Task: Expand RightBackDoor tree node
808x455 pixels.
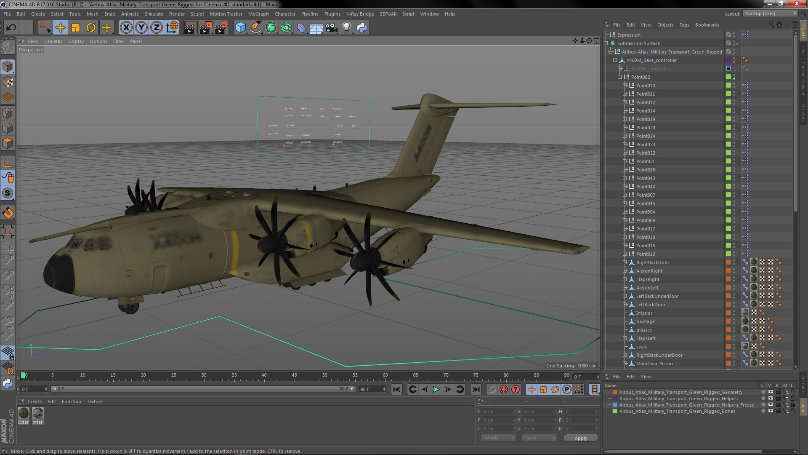Action: 625,262
